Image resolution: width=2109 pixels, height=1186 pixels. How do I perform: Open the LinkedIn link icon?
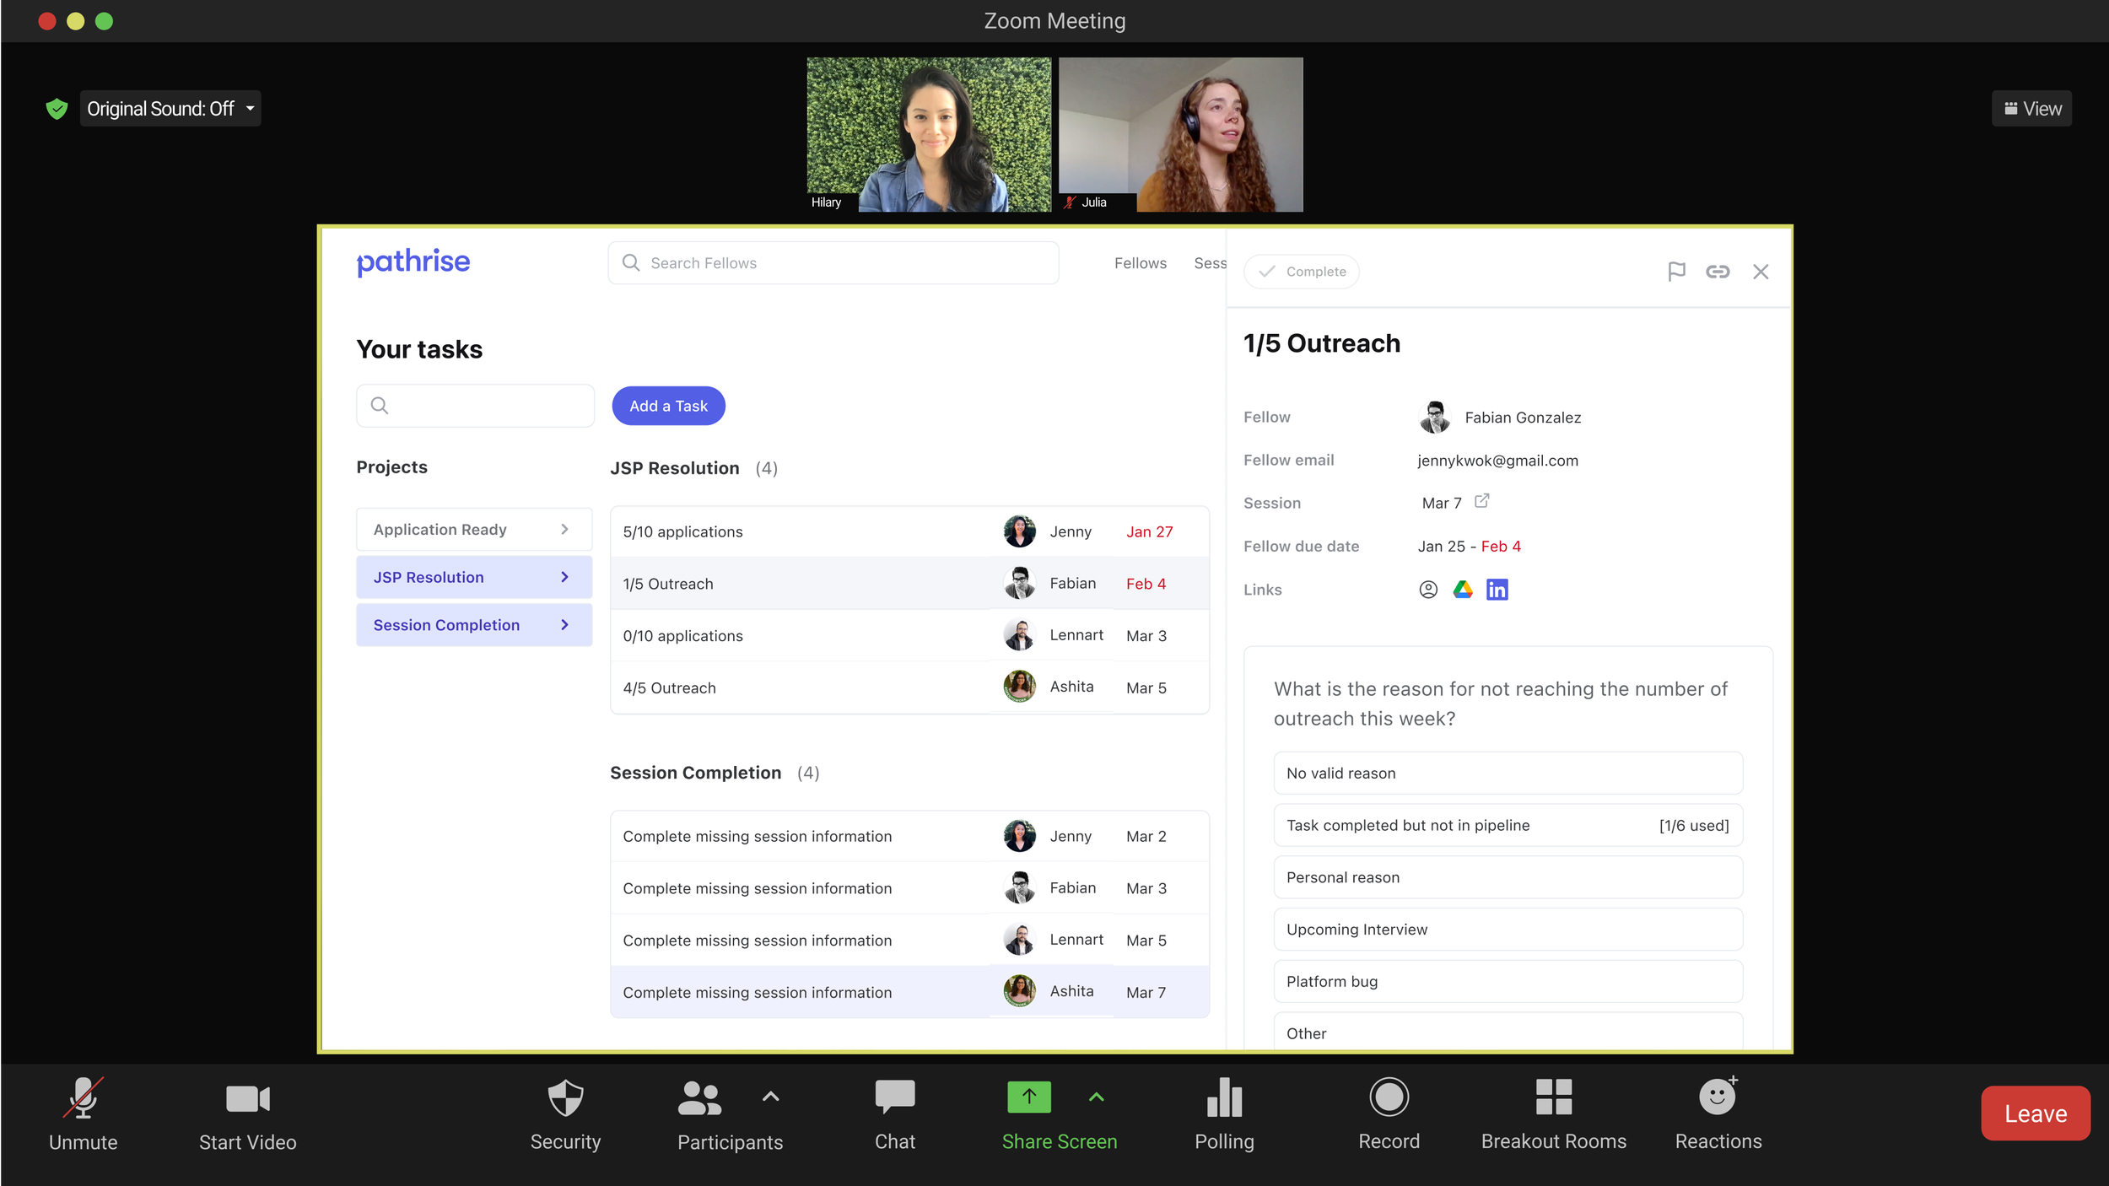[x=1497, y=590]
